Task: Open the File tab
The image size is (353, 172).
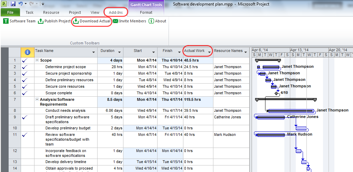Action: pos(10,12)
